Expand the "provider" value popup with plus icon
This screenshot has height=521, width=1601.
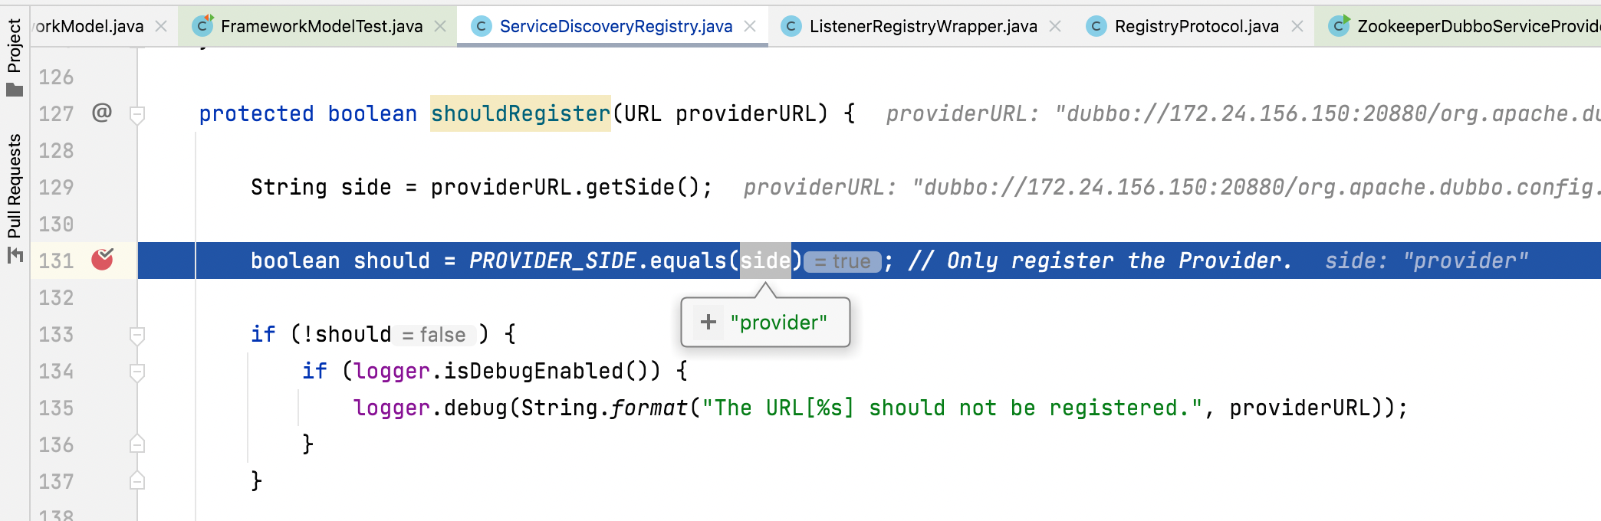coord(708,322)
